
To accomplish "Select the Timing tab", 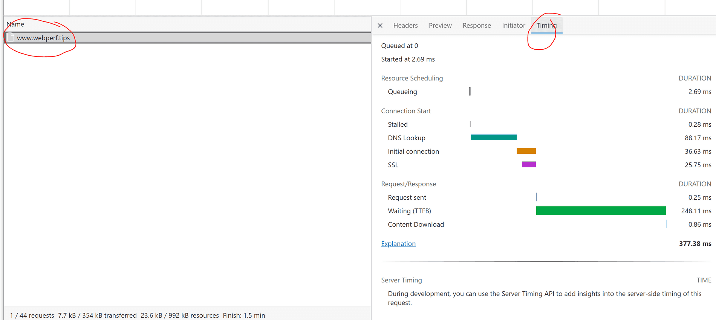I will coord(546,26).
